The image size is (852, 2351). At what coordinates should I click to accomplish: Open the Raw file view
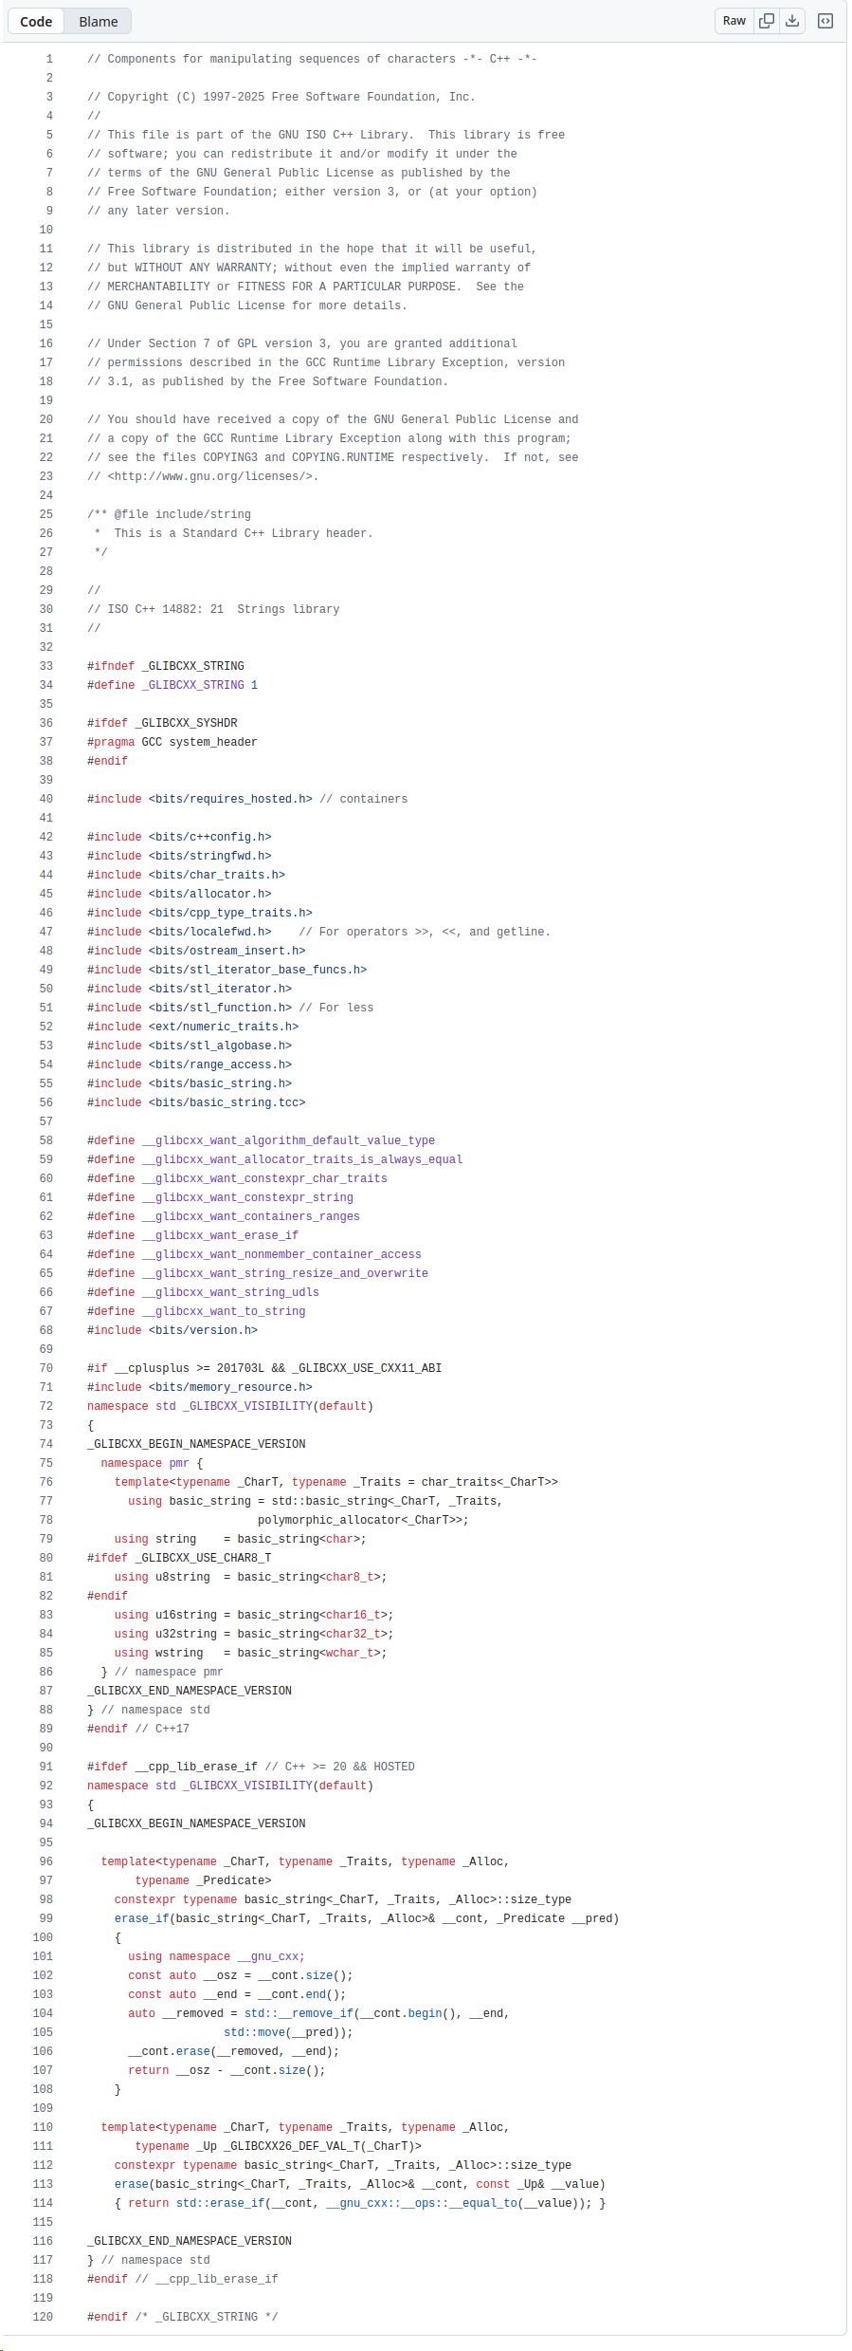coord(734,21)
